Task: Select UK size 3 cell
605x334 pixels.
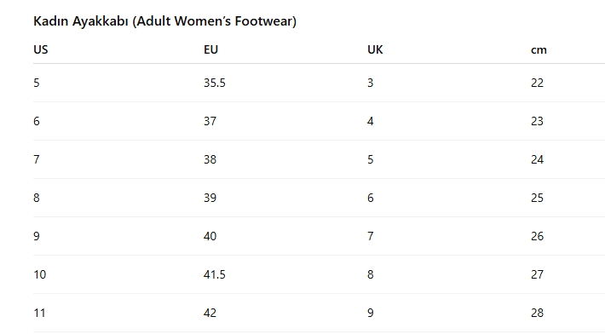Action: 371,83
